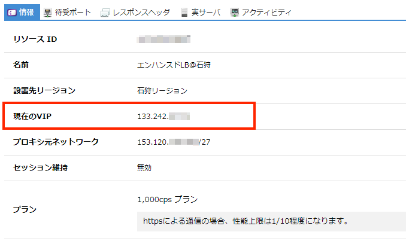Switch to the 待受ポート tab

tap(67, 12)
